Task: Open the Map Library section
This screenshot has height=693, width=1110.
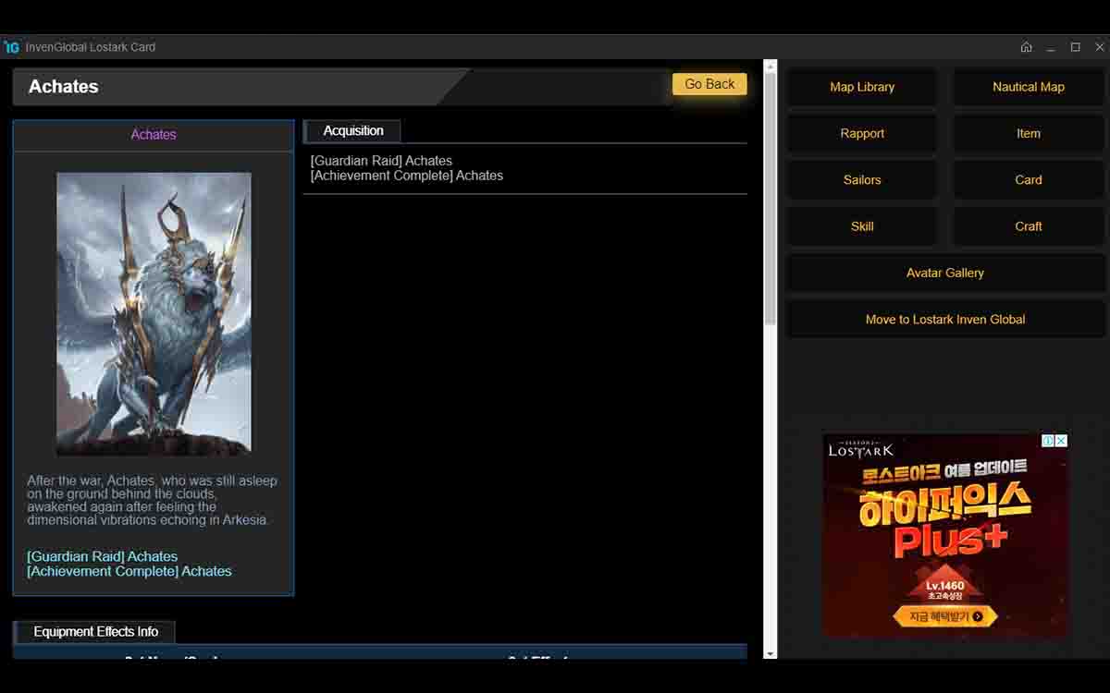Action: tap(861, 87)
